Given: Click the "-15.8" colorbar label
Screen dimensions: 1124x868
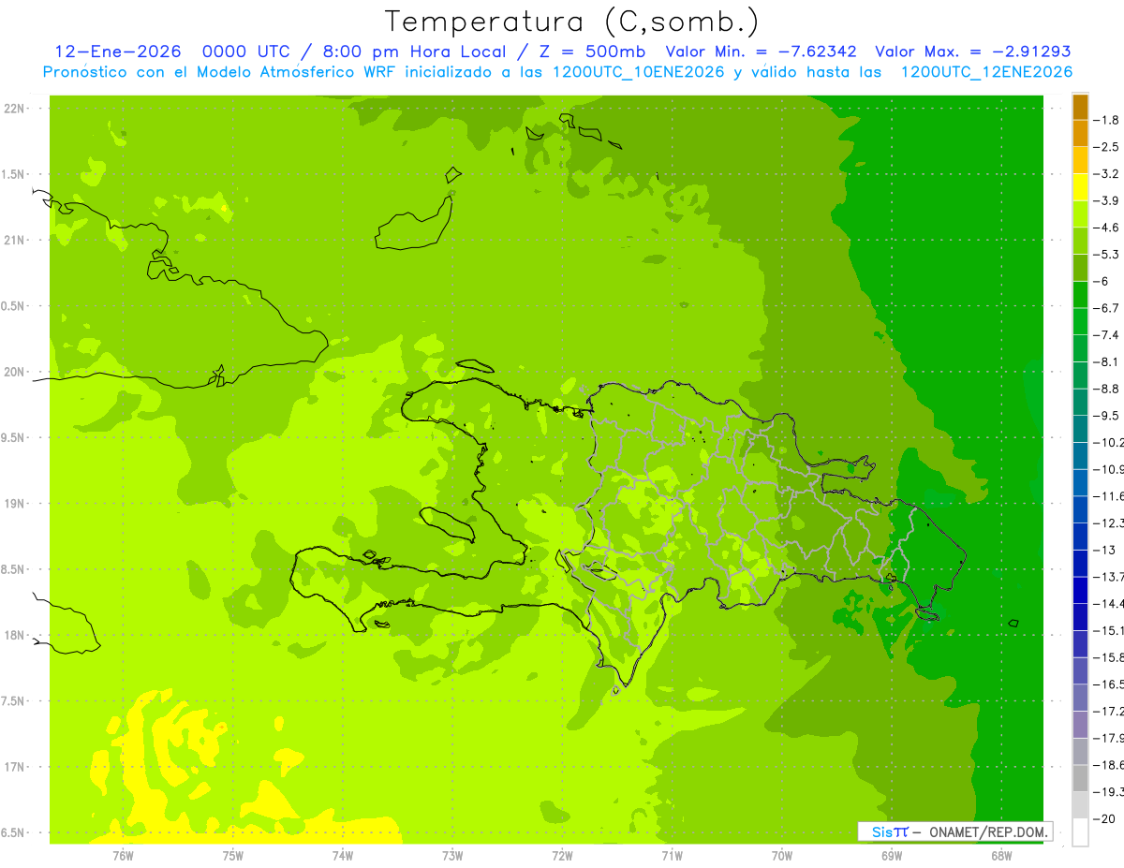Looking at the screenshot, I should [x=1108, y=657].
